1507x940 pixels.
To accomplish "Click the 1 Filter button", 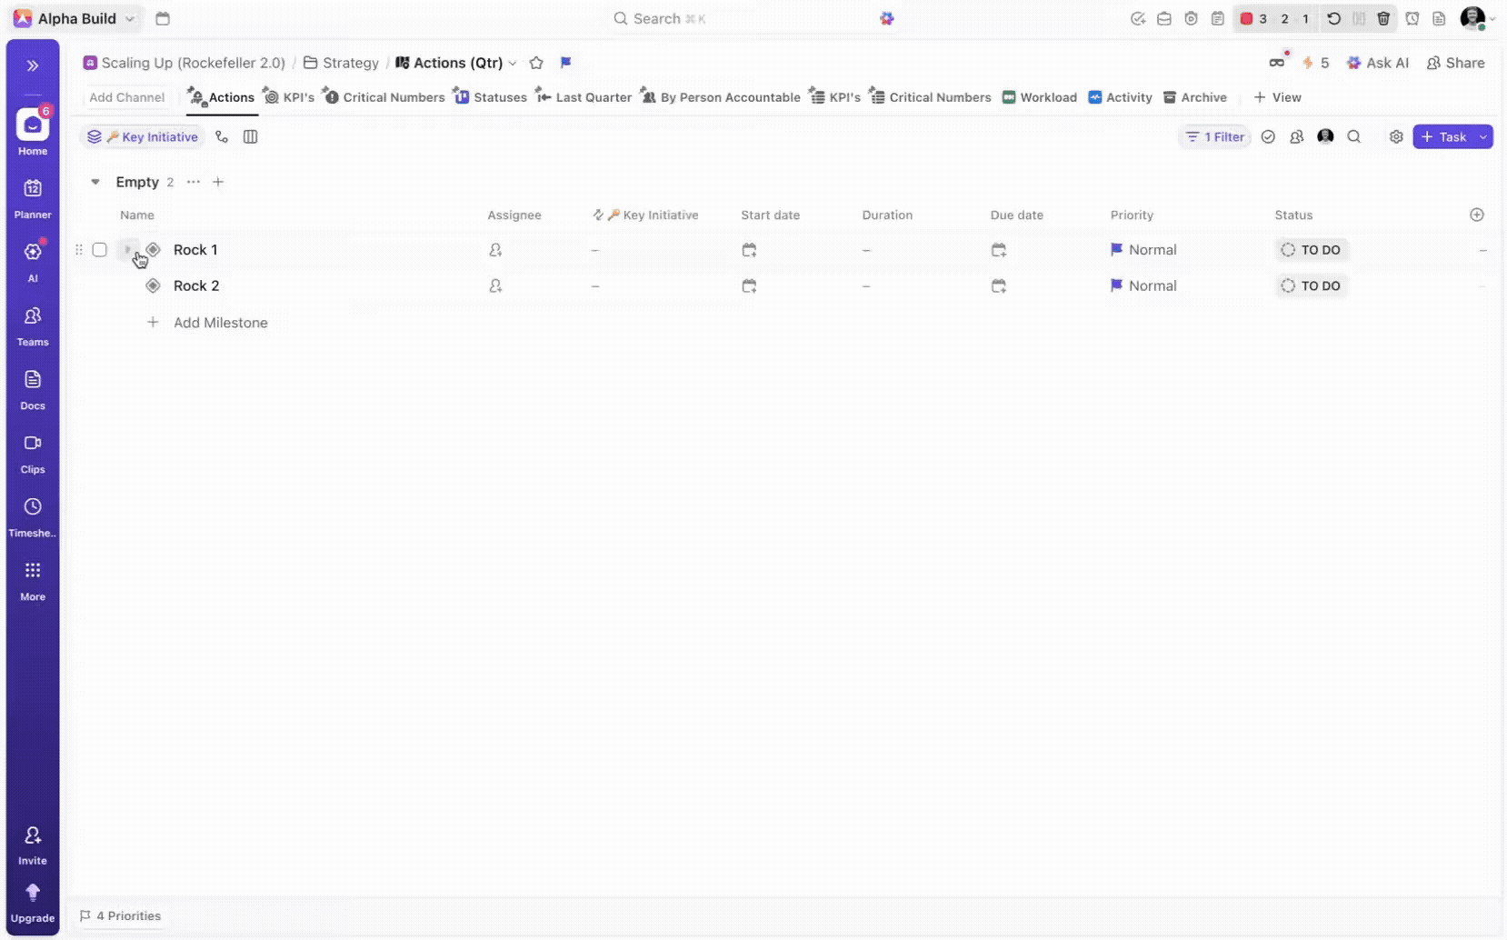I will pos(1215,136).
